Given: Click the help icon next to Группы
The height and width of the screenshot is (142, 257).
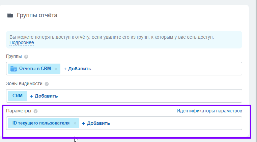Looking at the screenshot, I should coord(26,57).
